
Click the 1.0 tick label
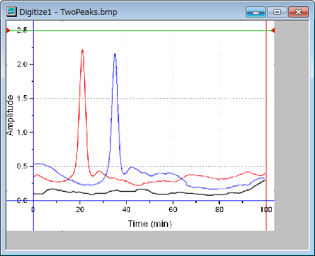pos(22,133)
